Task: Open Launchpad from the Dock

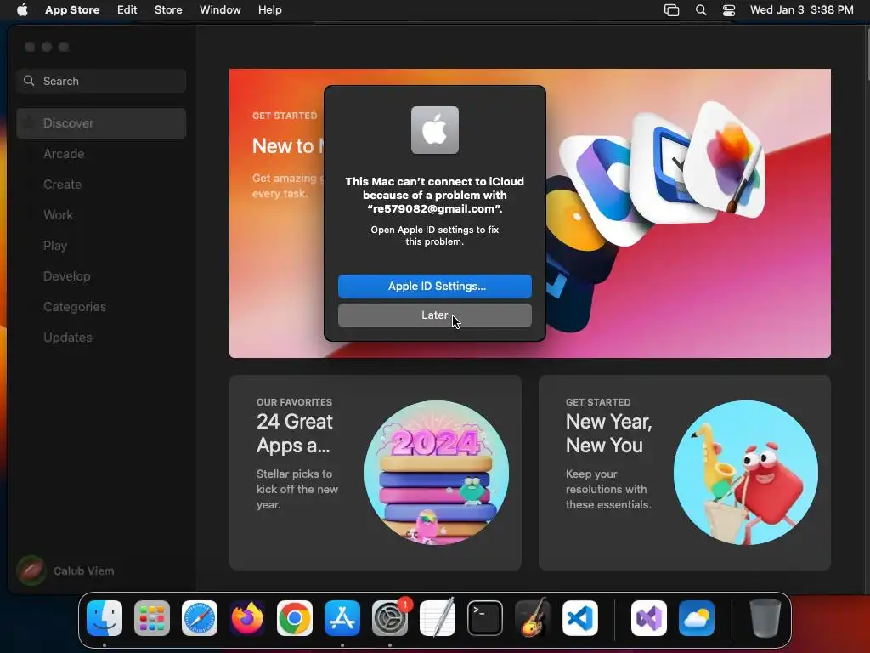Action: (x=152, y=618)
